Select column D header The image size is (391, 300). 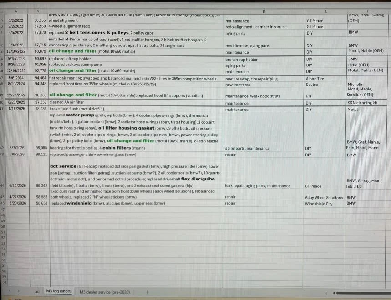pyautogui.click(x=264, y=11)
